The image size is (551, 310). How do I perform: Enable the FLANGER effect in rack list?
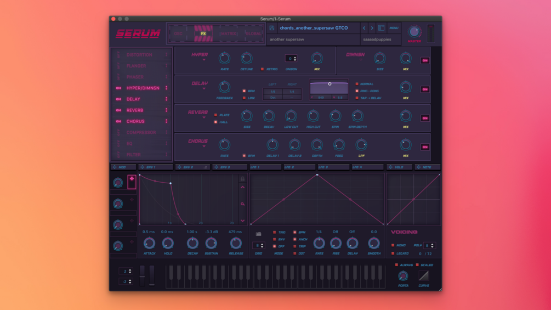tap(118, 66)
